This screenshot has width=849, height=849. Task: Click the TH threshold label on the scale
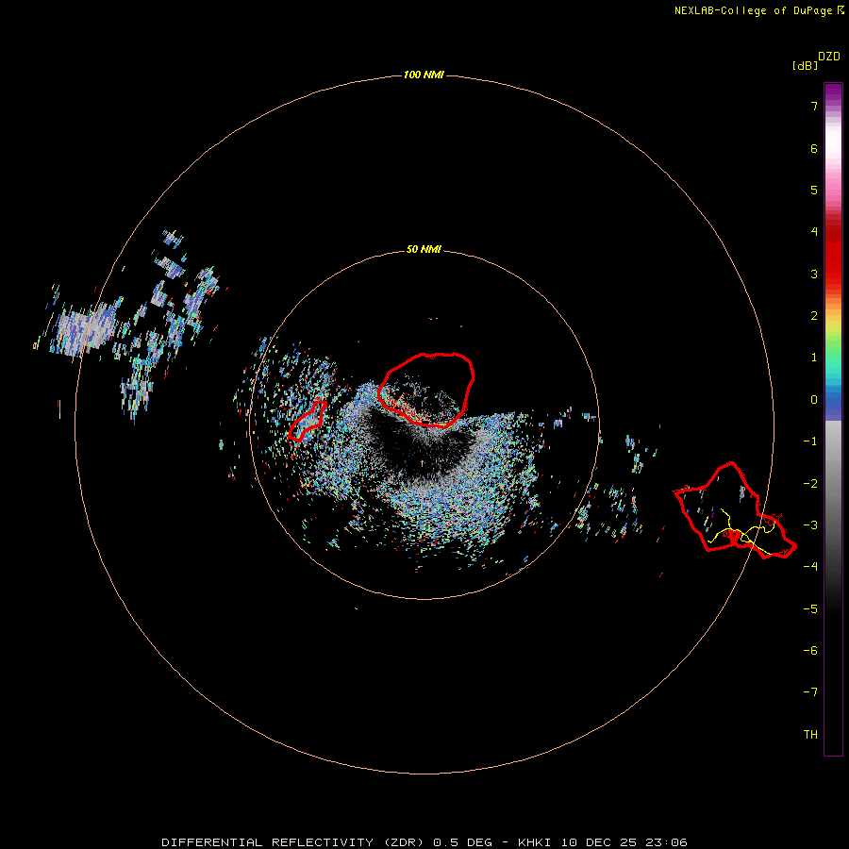[810, 734]
